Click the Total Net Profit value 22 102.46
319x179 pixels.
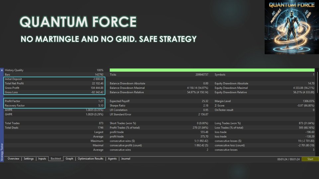[x=98, y=84]
